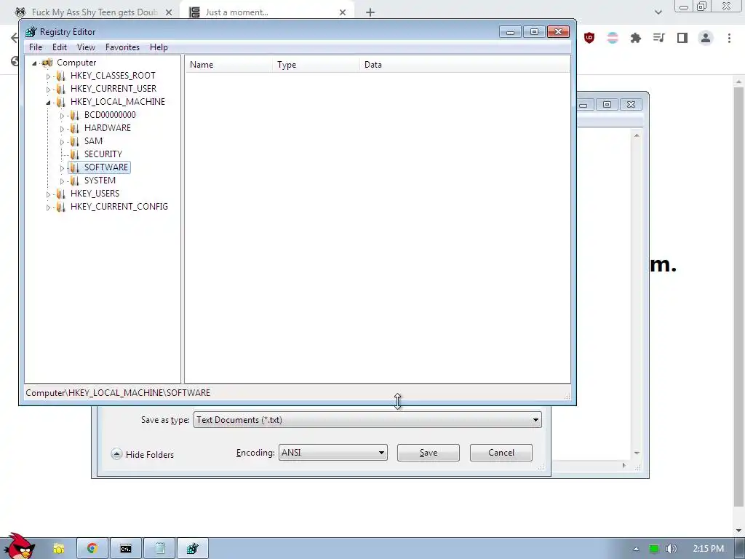Image resolution: width=745 pixels, height=559 pixels.
Task: Open the media control icon in Chrome
Action: 659,38
